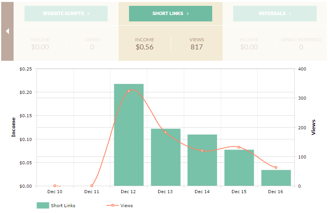
Task: Click the Dec 16 views data point
Action: tap(276, 167)
